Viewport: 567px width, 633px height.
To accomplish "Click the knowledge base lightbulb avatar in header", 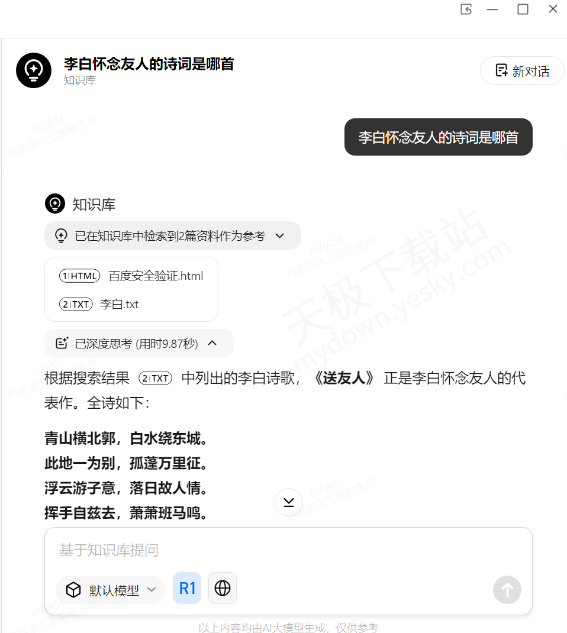I will [34, 70].
